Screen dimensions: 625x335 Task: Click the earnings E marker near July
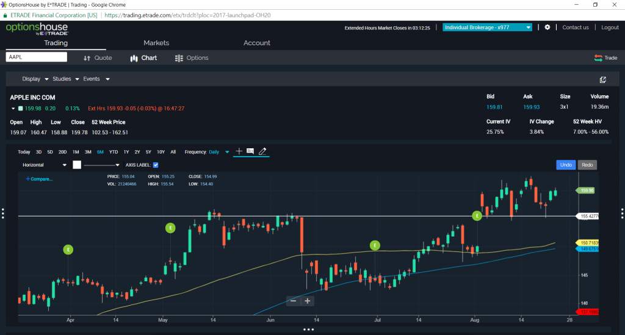tap(375, 245)
